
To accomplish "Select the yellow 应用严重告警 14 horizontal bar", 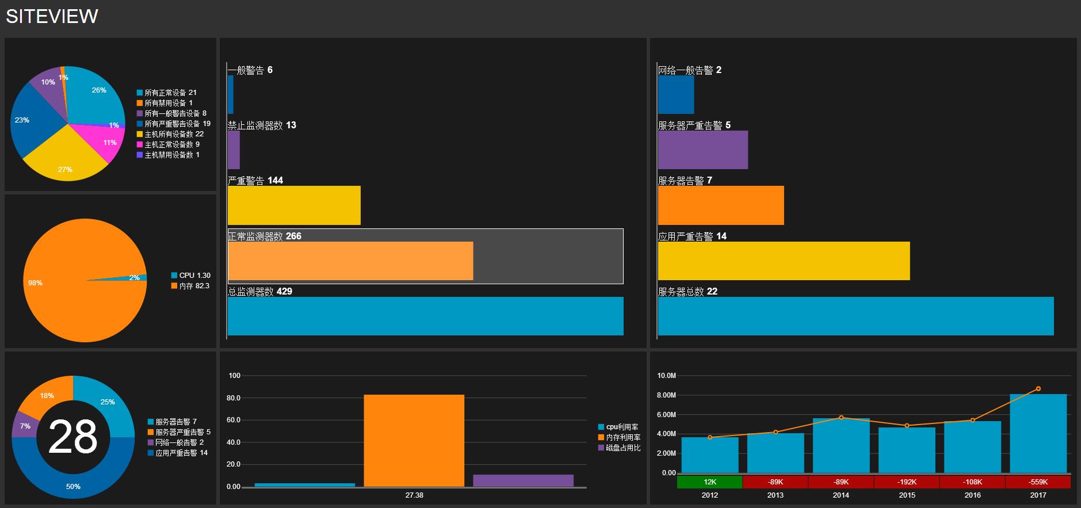I will [784, 261].
